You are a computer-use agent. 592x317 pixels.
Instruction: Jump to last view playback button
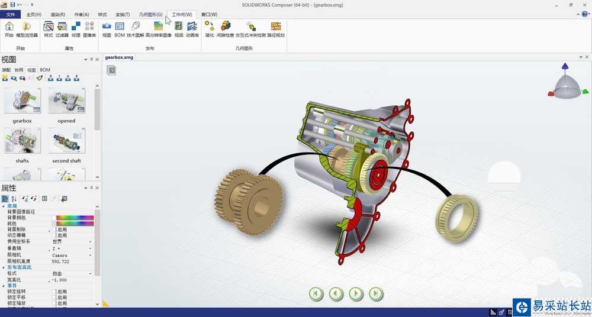[376, 293]
